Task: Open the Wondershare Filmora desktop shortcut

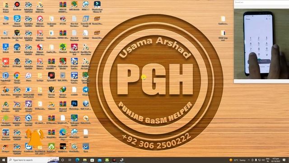Action: pyautogui.click(x=97, y=4)
